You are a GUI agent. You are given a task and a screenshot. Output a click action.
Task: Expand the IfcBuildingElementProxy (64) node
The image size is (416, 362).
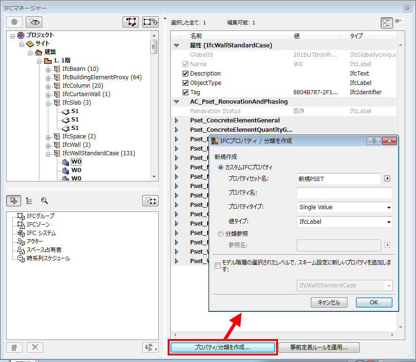[x=48, y=78]
